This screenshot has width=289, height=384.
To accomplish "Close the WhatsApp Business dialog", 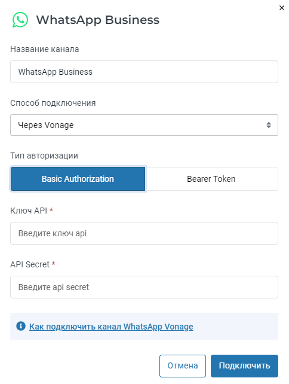I will pos(282,8).
